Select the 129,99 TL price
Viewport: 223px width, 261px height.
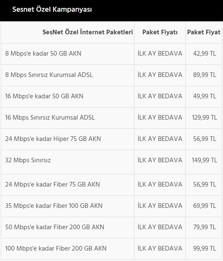[x=204, y=118]
